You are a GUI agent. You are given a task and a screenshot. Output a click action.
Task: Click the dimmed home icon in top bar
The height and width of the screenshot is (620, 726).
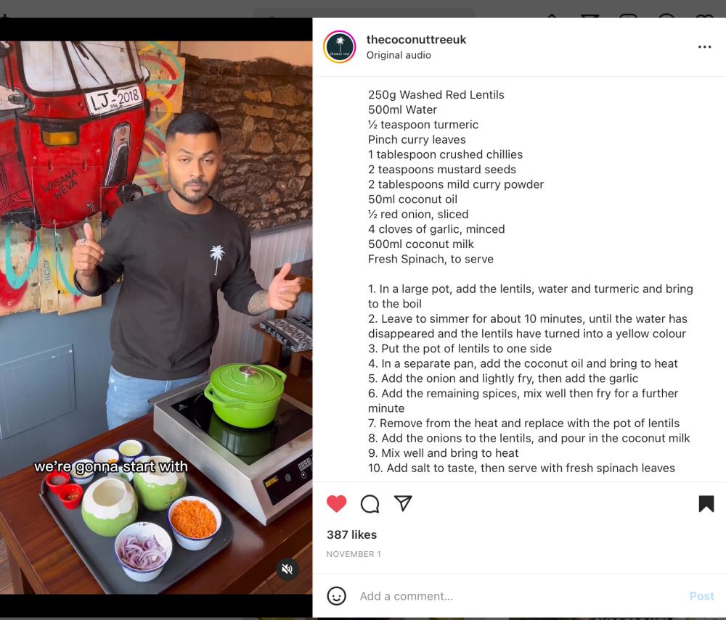[552, 17]
